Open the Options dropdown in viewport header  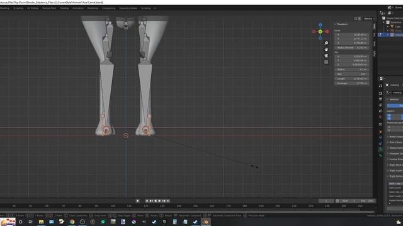point(369,18)
